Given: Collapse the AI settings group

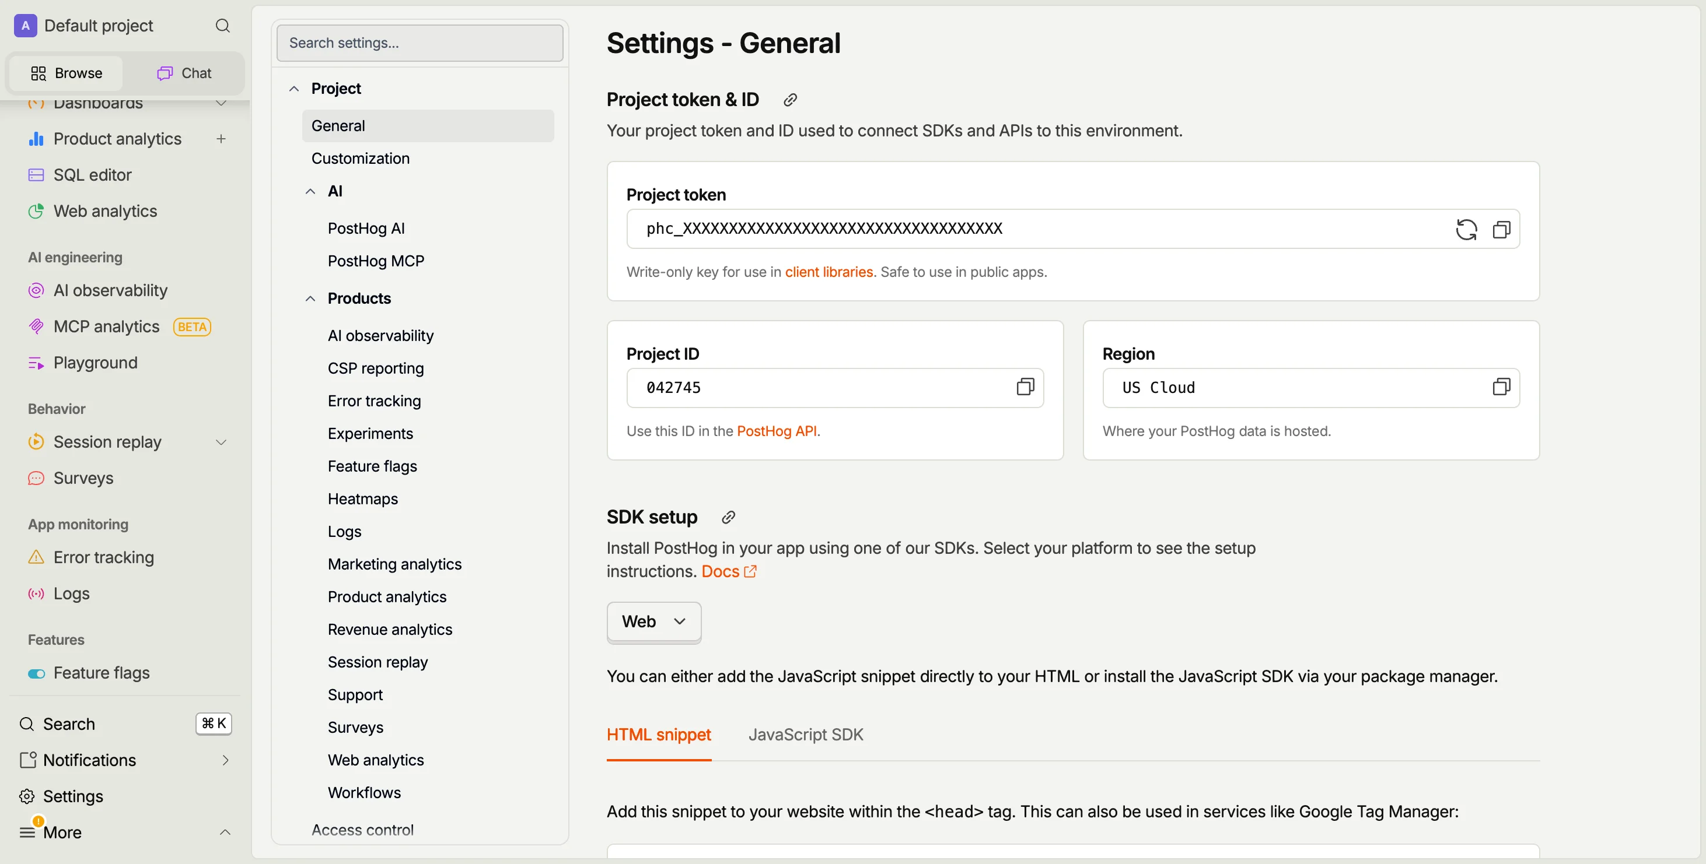Looking at the screenshot, I should [x=310, y=191].
